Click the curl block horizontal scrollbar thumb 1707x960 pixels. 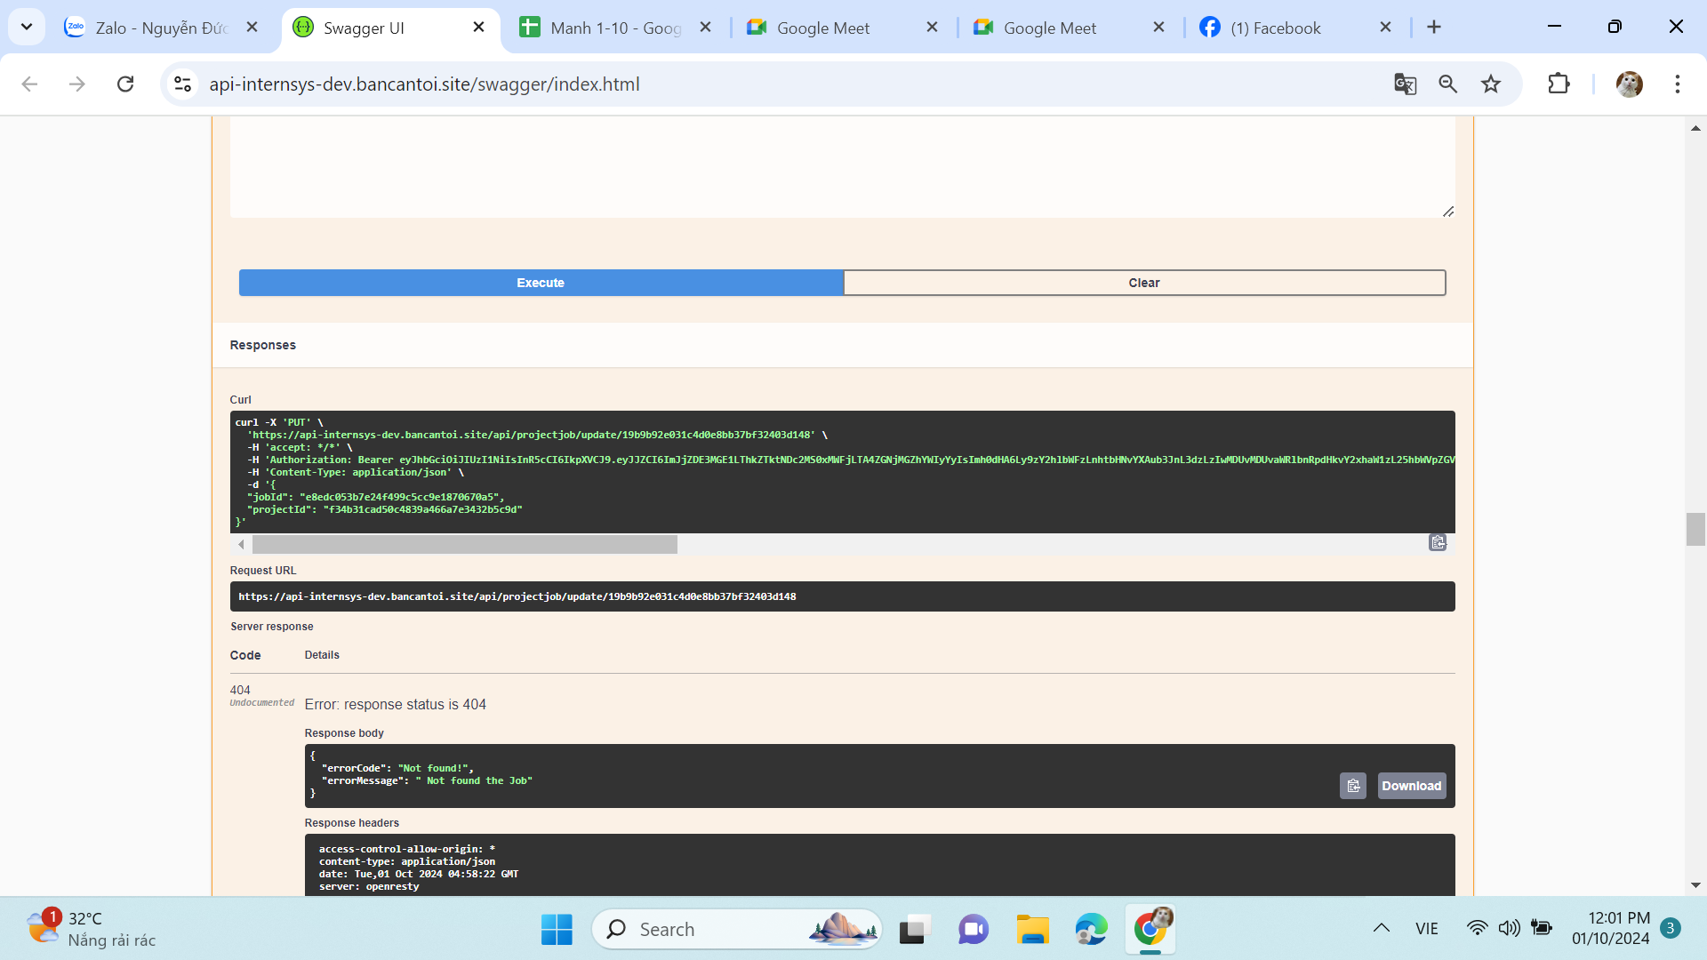pyautogui.click(x=464, y=544)
